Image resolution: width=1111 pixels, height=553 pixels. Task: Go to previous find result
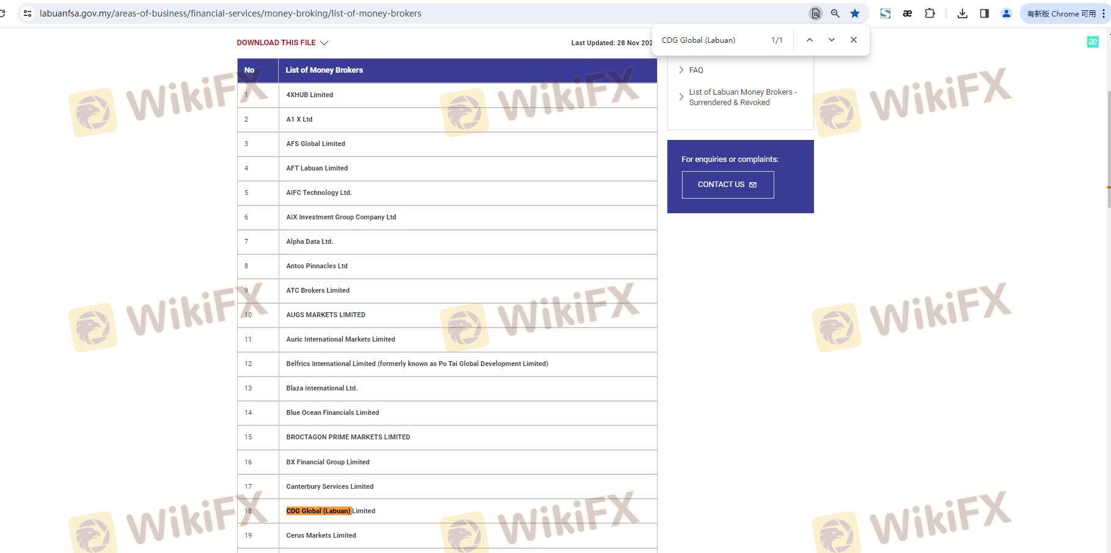[809, 40]
